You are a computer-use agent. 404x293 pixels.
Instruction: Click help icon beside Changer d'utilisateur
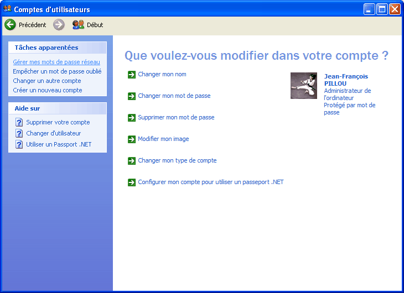point(19,133)
